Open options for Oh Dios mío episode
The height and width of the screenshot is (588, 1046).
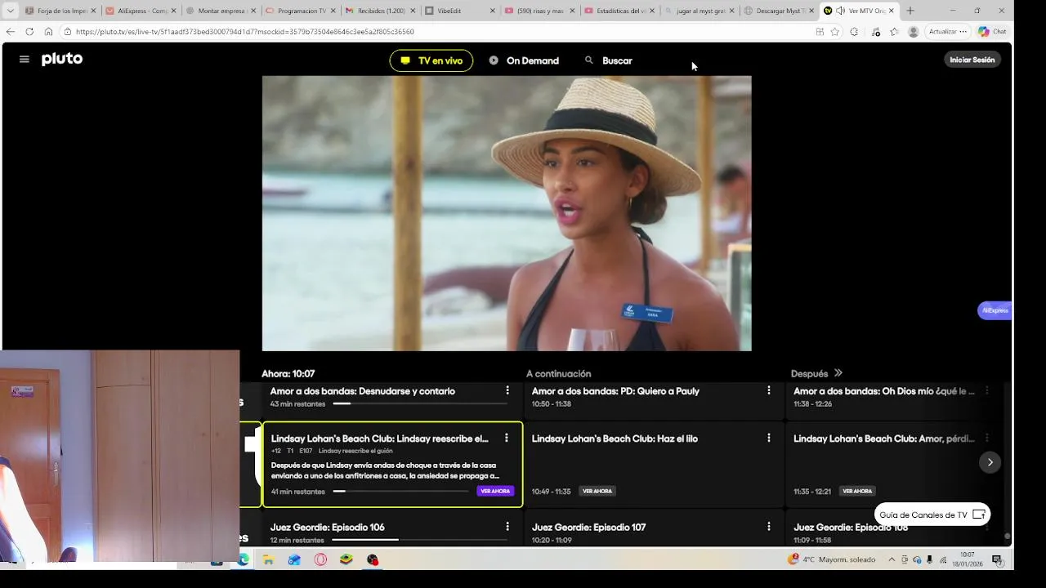[x=987, y=390]
